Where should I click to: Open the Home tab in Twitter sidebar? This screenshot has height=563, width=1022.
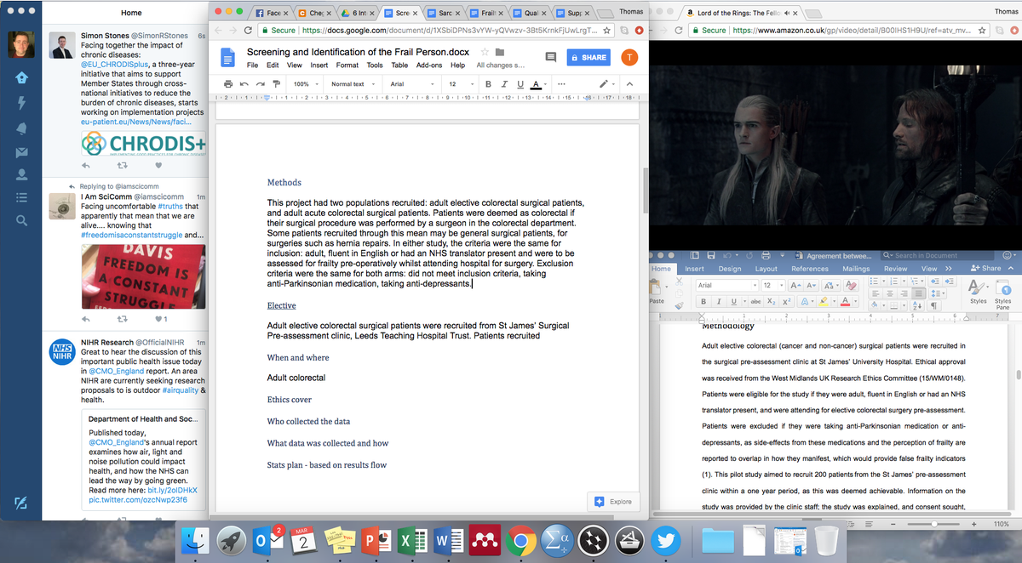[x=21, y=77]
